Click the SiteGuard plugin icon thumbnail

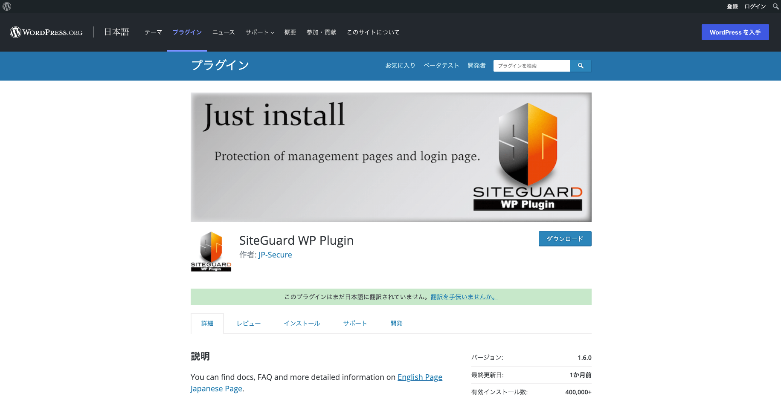(x=211, y=252)
